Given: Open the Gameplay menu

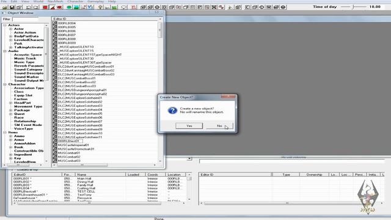Looking at the screenshot, I should click(x=96, y=1).
